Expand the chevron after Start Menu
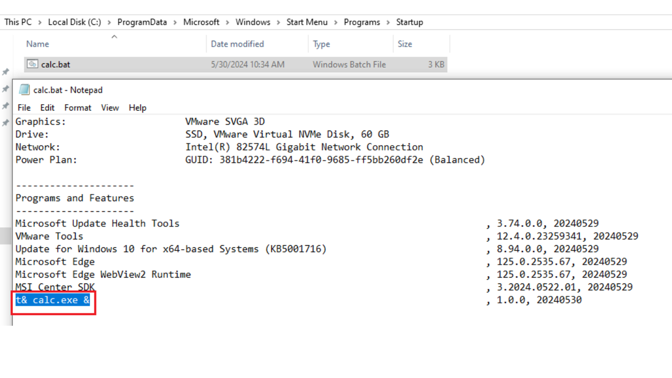The image size is (672, 378). 336,22
